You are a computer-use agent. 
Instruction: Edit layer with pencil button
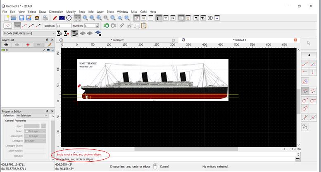click(49, 45)
